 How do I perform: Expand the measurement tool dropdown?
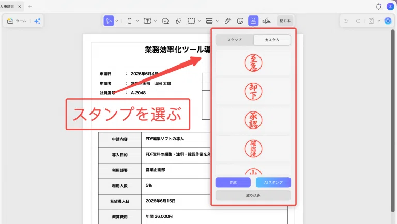[217, 21]
